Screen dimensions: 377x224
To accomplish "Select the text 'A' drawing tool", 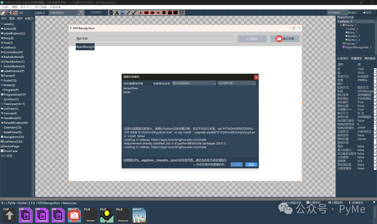I will coord(117,13).
